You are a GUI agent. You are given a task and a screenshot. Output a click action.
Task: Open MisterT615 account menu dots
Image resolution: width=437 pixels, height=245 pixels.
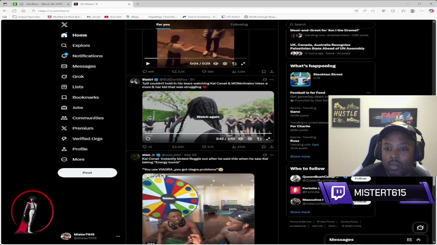(118, 236)
